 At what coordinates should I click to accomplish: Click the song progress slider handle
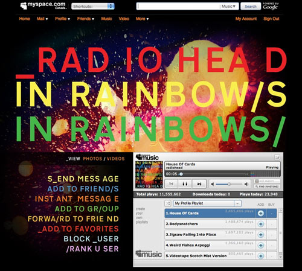tap(181, 174)
